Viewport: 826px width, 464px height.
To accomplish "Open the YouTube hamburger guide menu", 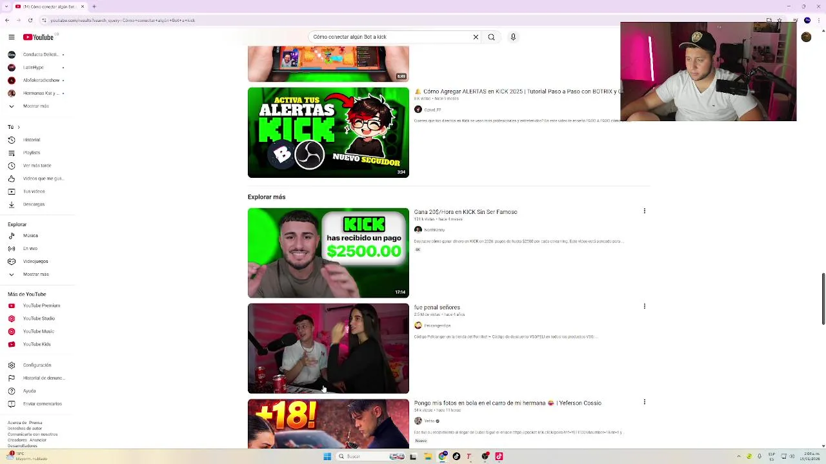I will pyautogui.click(x=11, y=37).
